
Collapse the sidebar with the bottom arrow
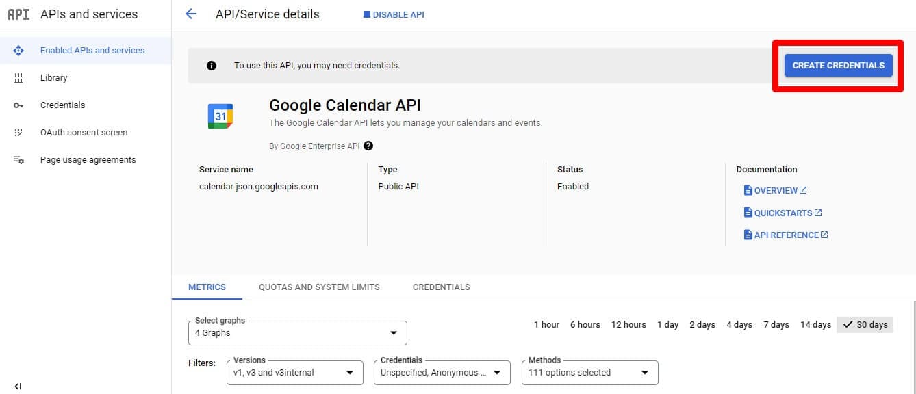tap(18, 386)
